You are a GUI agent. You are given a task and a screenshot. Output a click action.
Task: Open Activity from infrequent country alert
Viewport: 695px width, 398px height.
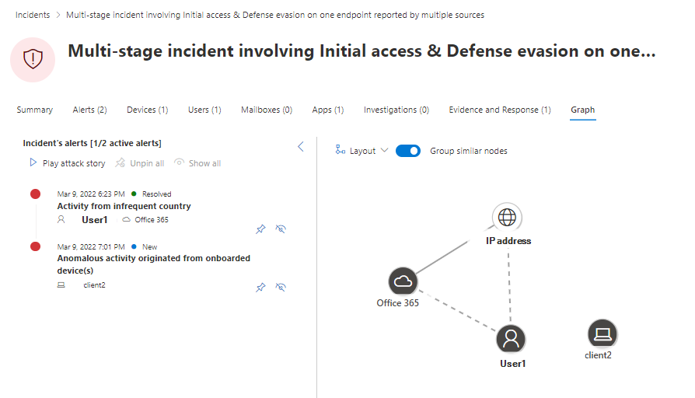[124, 206]
